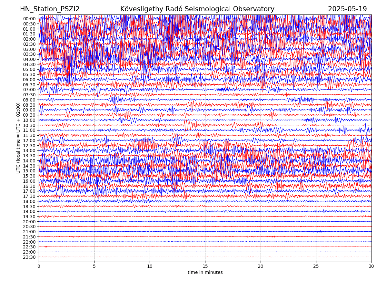
Task: Click the Kövesligethy Radó Seismological Observatory title
Action: click(x=197, y=9)
